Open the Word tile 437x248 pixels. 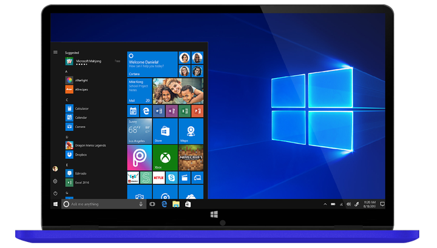pyautogui.click(x=159, y=111)
